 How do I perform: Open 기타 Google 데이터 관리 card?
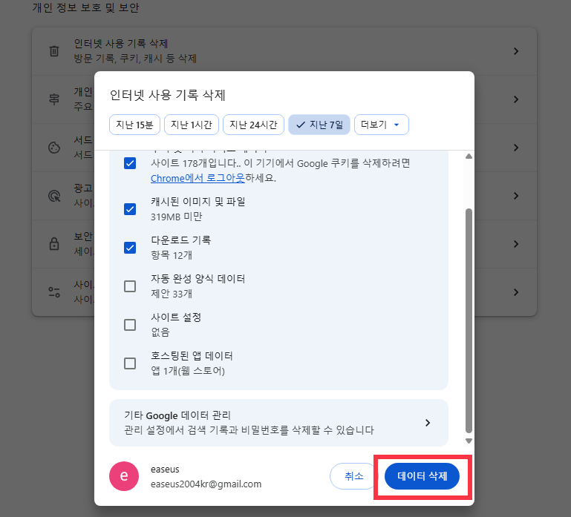tap(278, 423)
